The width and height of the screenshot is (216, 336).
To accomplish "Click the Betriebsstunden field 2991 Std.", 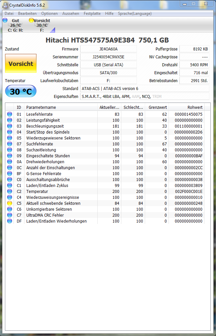I will click(x=194, y=80).
